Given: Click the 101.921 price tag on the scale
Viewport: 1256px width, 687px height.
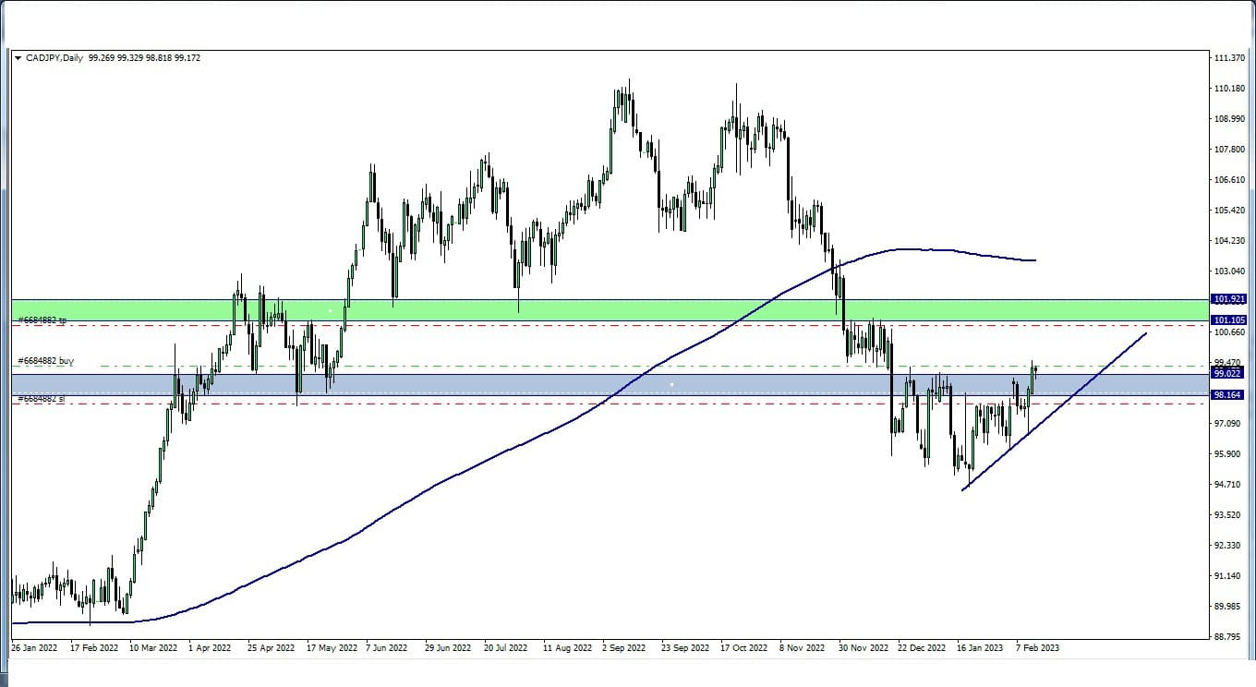Looking at the screenshot, I should point(1228,299).
